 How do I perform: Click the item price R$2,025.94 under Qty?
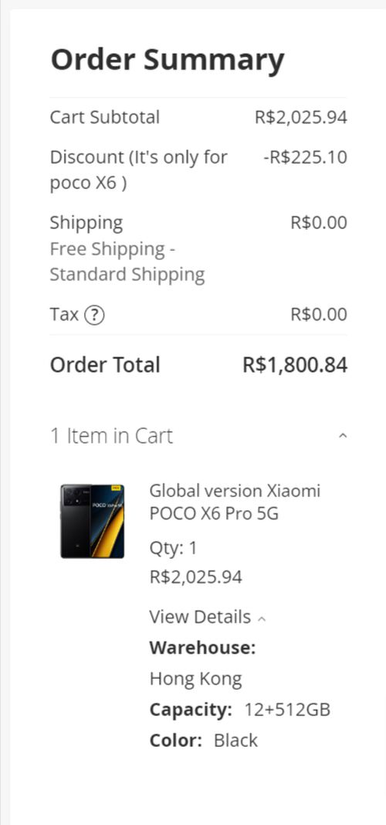196,577
